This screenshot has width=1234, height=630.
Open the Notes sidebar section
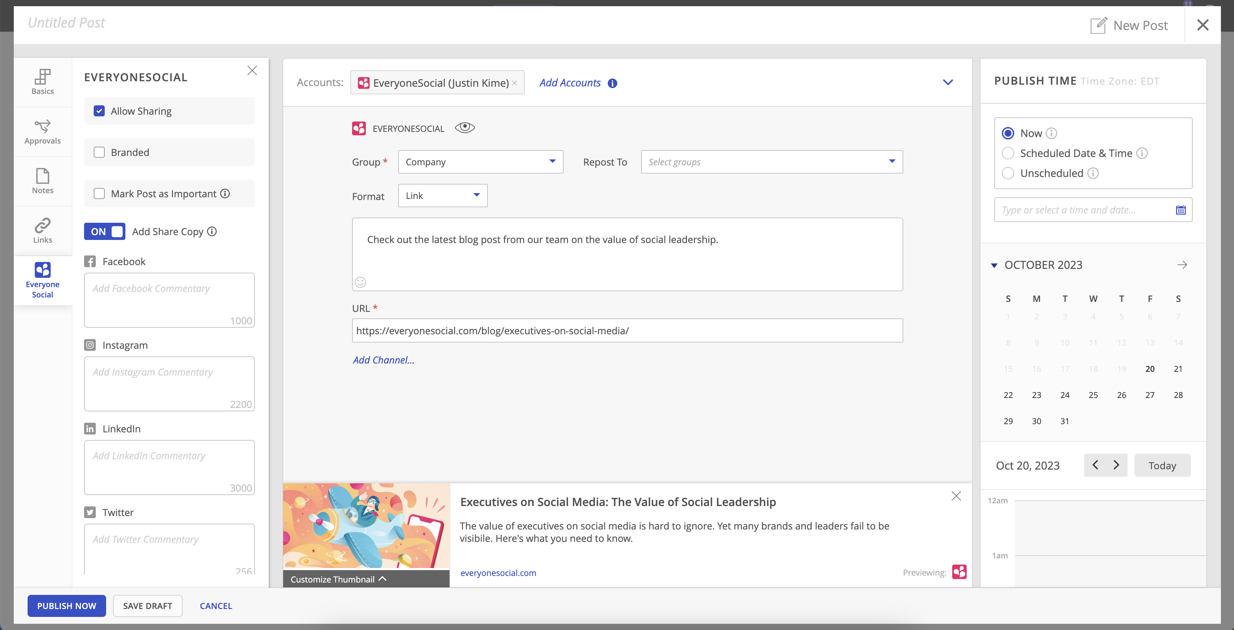pos(42,181)
